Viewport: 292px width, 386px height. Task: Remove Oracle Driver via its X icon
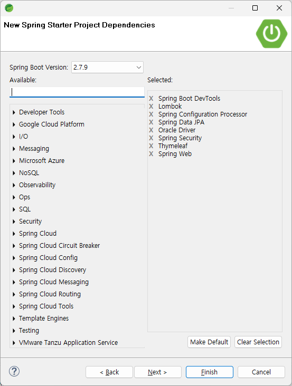click(x=151, y=130)
